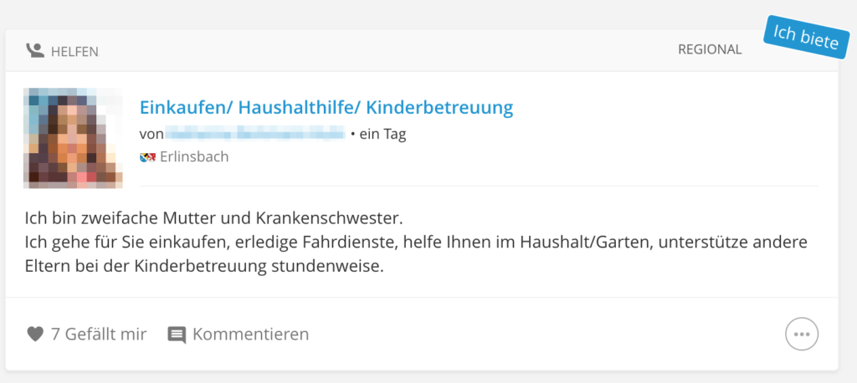Screen dimensions: 857x383
Task: Click '7 Gefällt mir' like count
Action: pyautogui.click(x=99, y=334)
